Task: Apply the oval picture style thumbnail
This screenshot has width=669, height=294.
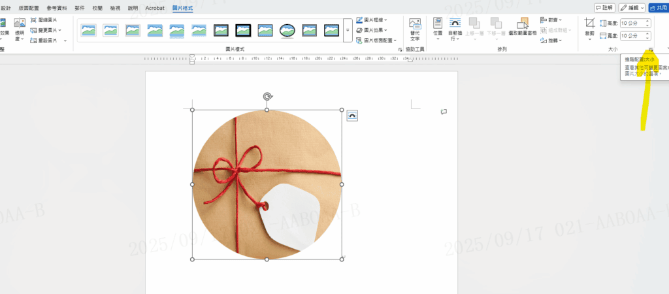Action: coord(287,30)
